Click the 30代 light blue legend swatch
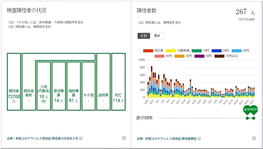This screenshot has height=149, width=263. 237,50
